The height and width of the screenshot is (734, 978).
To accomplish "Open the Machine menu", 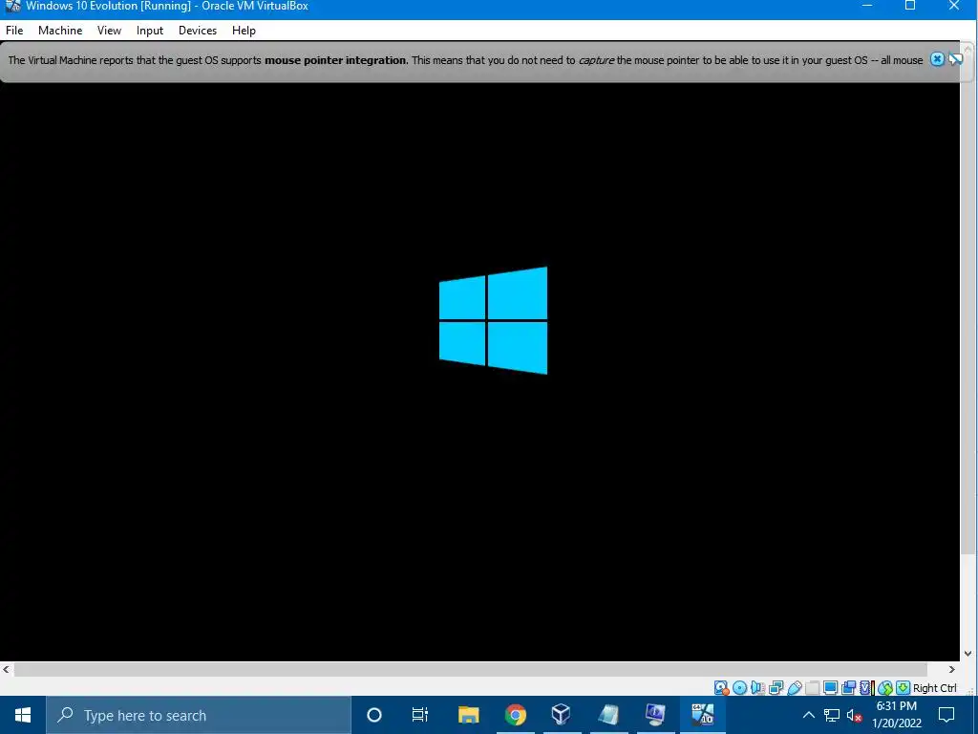I will (x=60, y=31).
